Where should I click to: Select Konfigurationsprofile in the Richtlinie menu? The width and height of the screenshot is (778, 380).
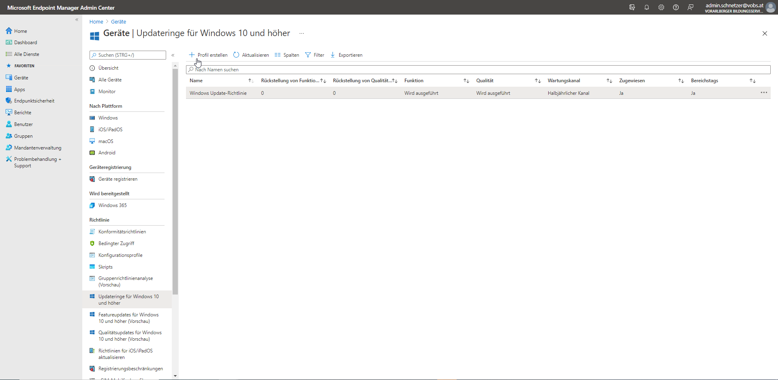coord(120,255)
